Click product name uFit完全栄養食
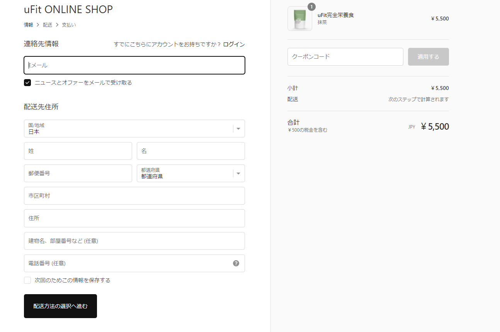The image size is (500, 332). pos(336,15)
